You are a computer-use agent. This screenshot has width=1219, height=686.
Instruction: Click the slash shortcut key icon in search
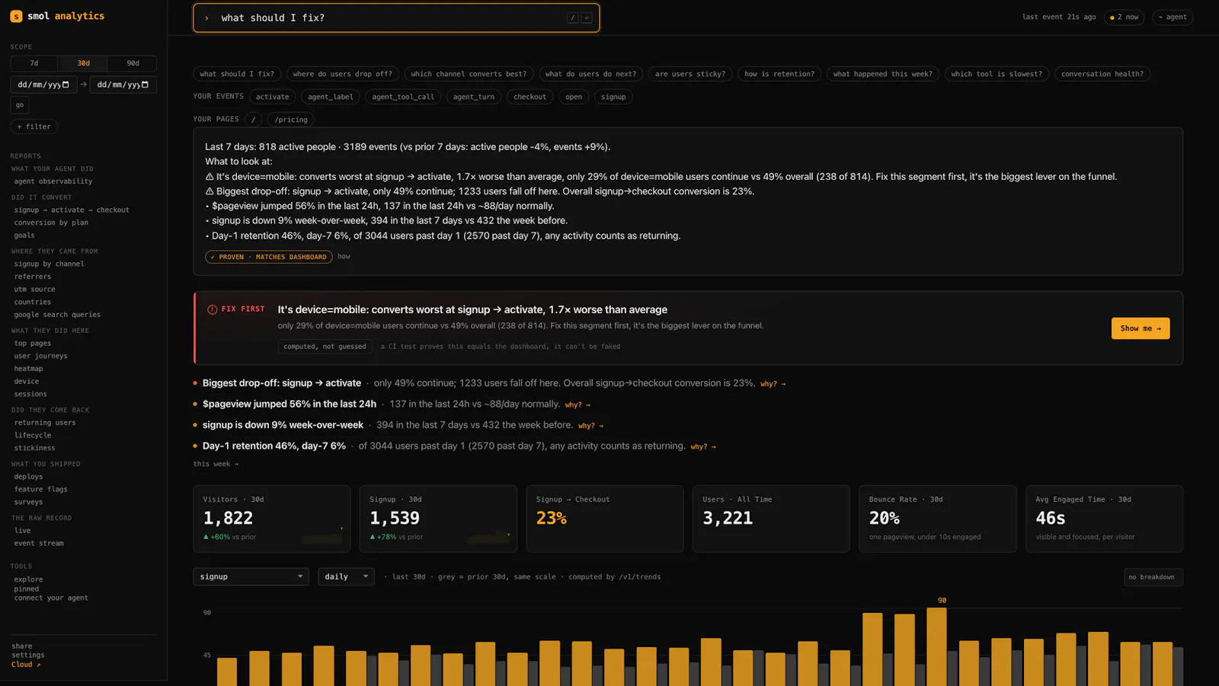tap(572, 18)
